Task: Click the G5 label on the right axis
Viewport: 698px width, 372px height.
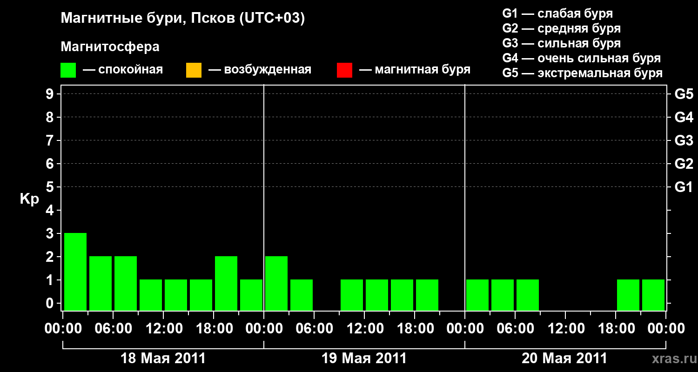Action: click(x=684, y=94)
